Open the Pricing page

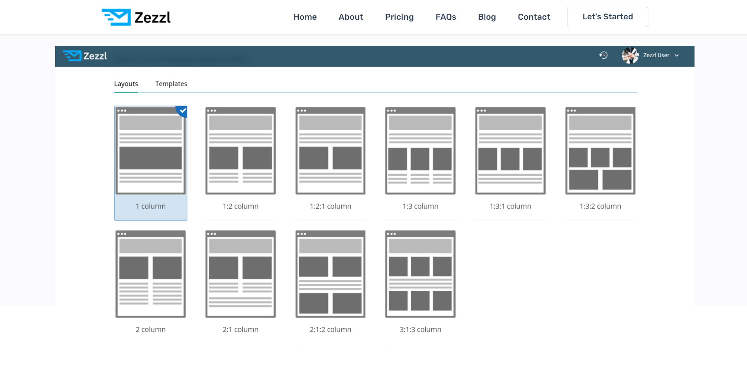(399, 17)
